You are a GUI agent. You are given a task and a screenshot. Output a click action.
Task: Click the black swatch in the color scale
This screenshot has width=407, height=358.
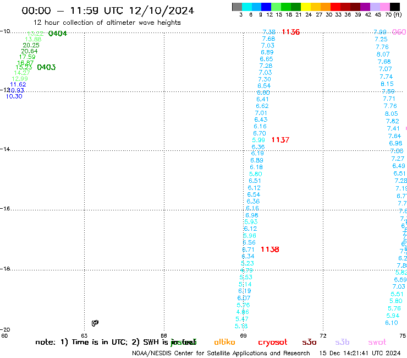pos(395,7)
